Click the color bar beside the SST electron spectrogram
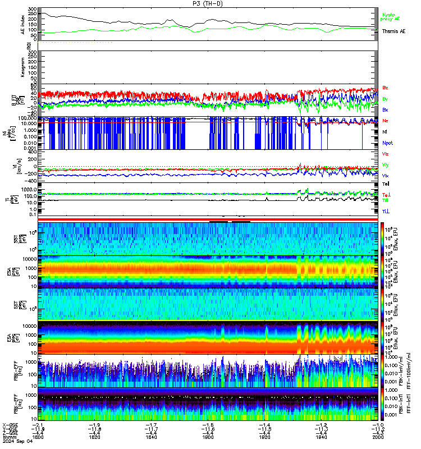 click(382, 305)
